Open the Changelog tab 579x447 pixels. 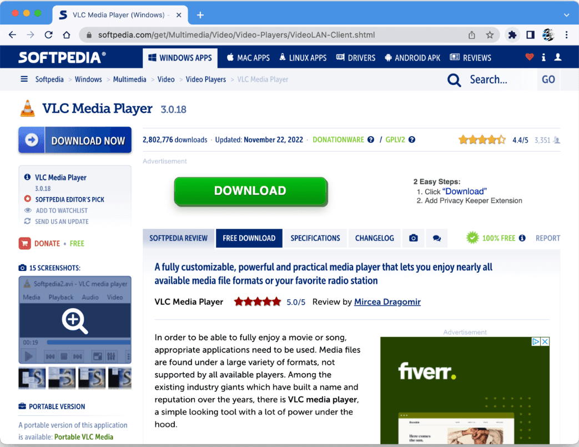[374, 238]
